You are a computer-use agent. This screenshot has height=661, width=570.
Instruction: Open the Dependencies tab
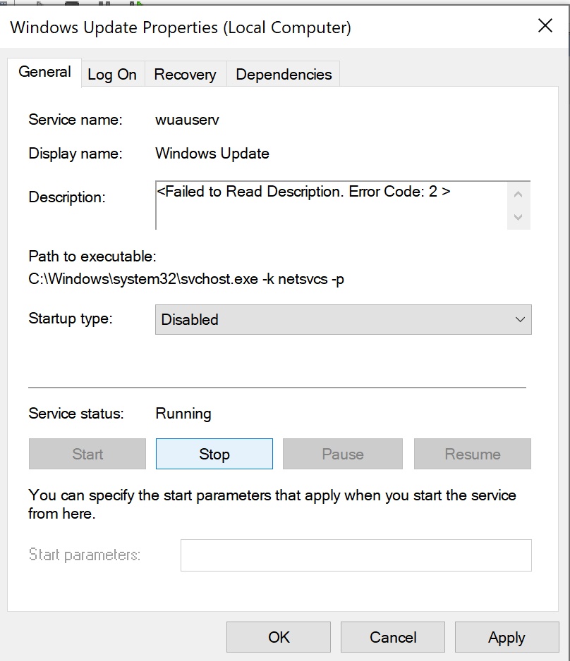(x=284, y=74)
